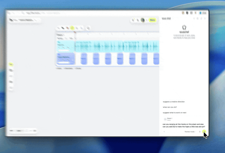Screen dimensions: 225x153
Task: Click the microphone icon in chat input
Action: (200, 132)
